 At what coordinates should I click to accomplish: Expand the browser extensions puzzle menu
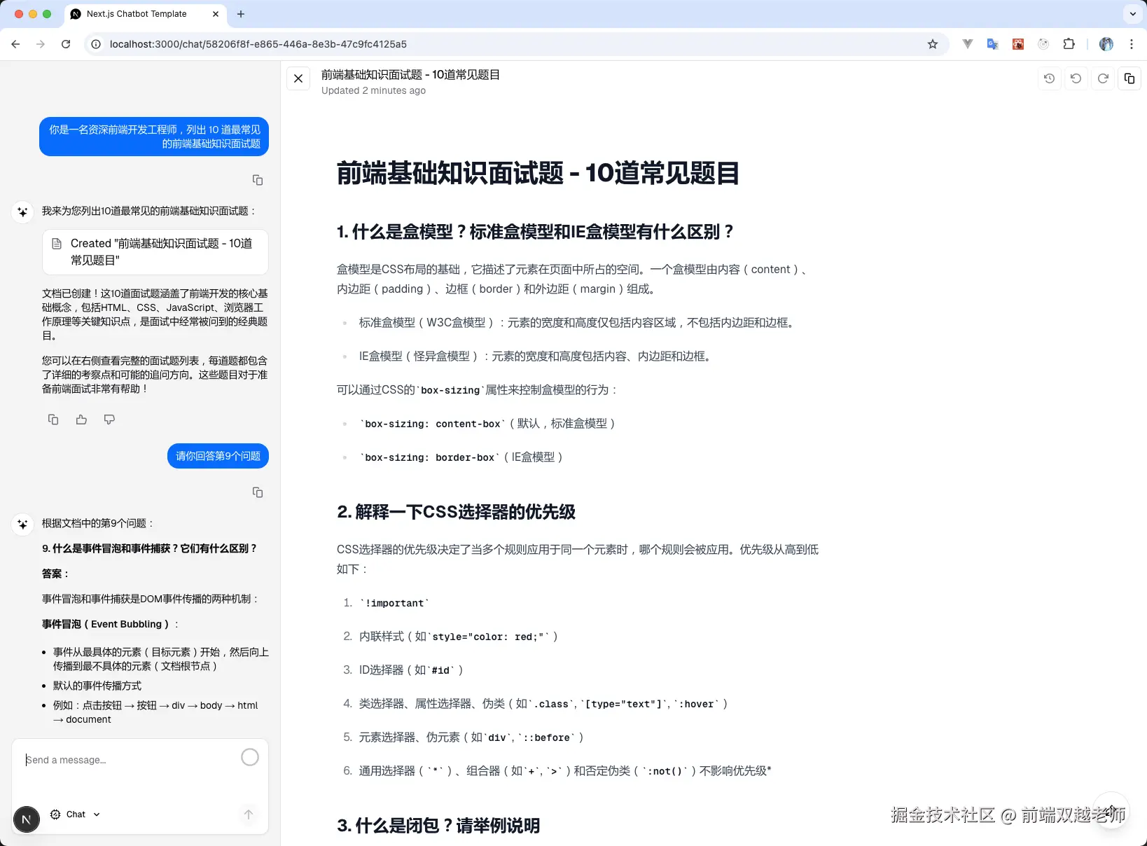click(x=1069, y=43)
